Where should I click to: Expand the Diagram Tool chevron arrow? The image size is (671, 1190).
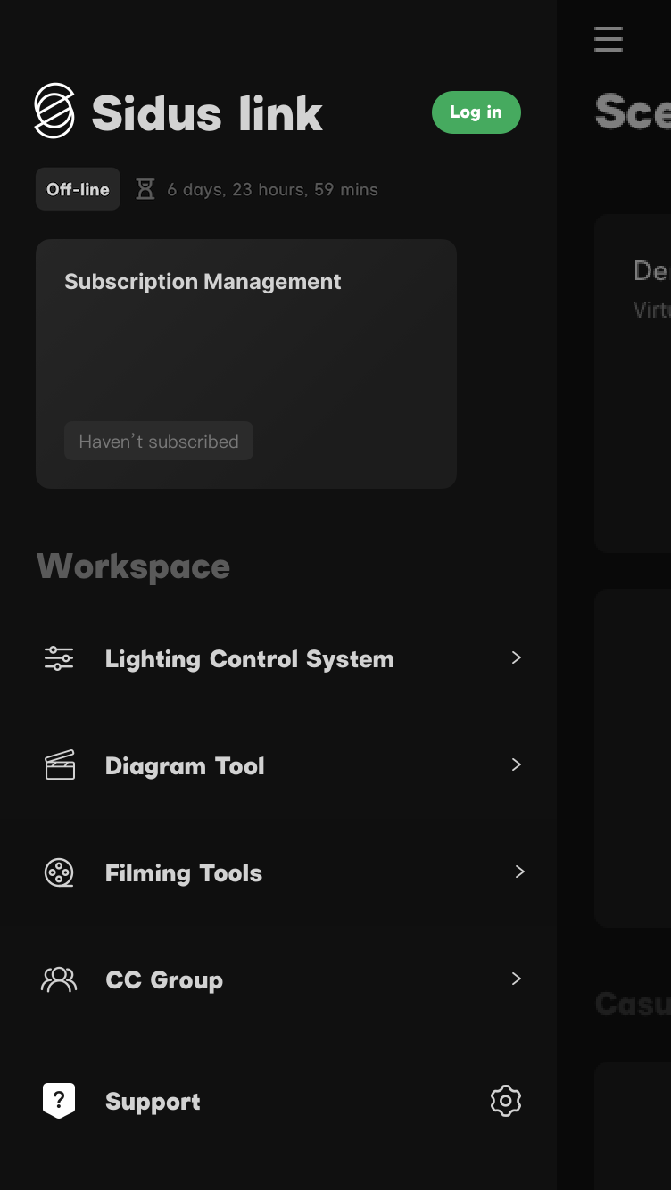516,764
